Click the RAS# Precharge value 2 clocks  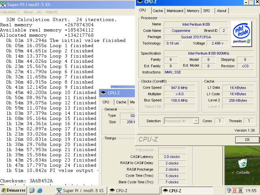coord(172,169)
